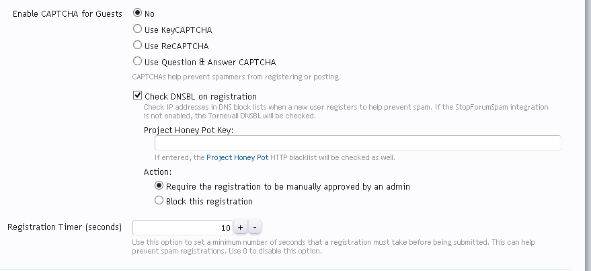The image size is (591, 271).
Task: Select the "No" CAPTCHA radio button
Action: click(x=138, y=13)
